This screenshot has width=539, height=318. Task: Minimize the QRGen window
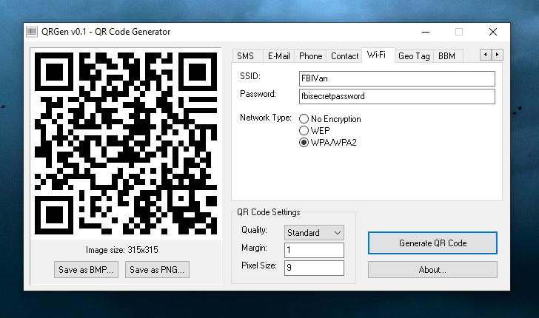[x=426, y=32]
